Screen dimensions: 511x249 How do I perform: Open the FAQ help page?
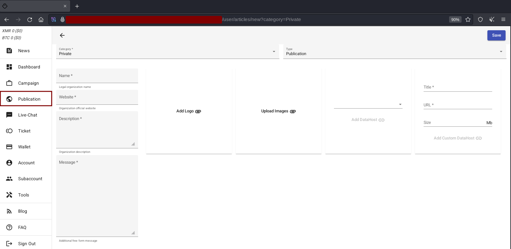click(22, 227)
